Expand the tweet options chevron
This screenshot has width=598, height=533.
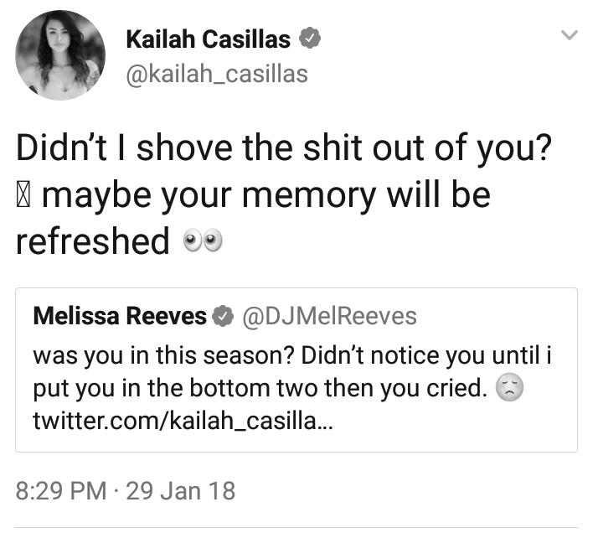(x=570, y=35)
